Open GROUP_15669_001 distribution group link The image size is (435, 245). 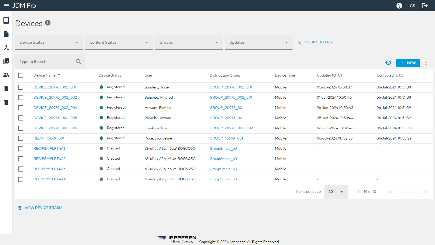226,138
